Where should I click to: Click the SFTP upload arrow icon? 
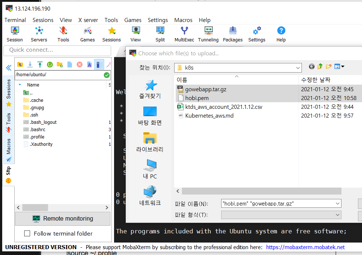40,64
